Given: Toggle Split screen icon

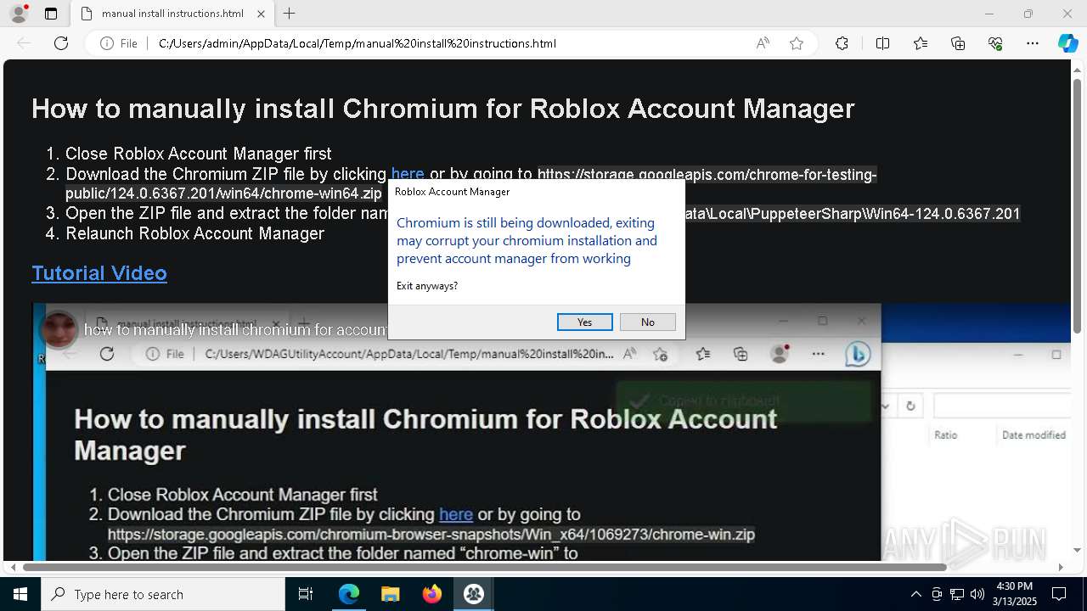Looking at the screenshot, I should (882, 43).
